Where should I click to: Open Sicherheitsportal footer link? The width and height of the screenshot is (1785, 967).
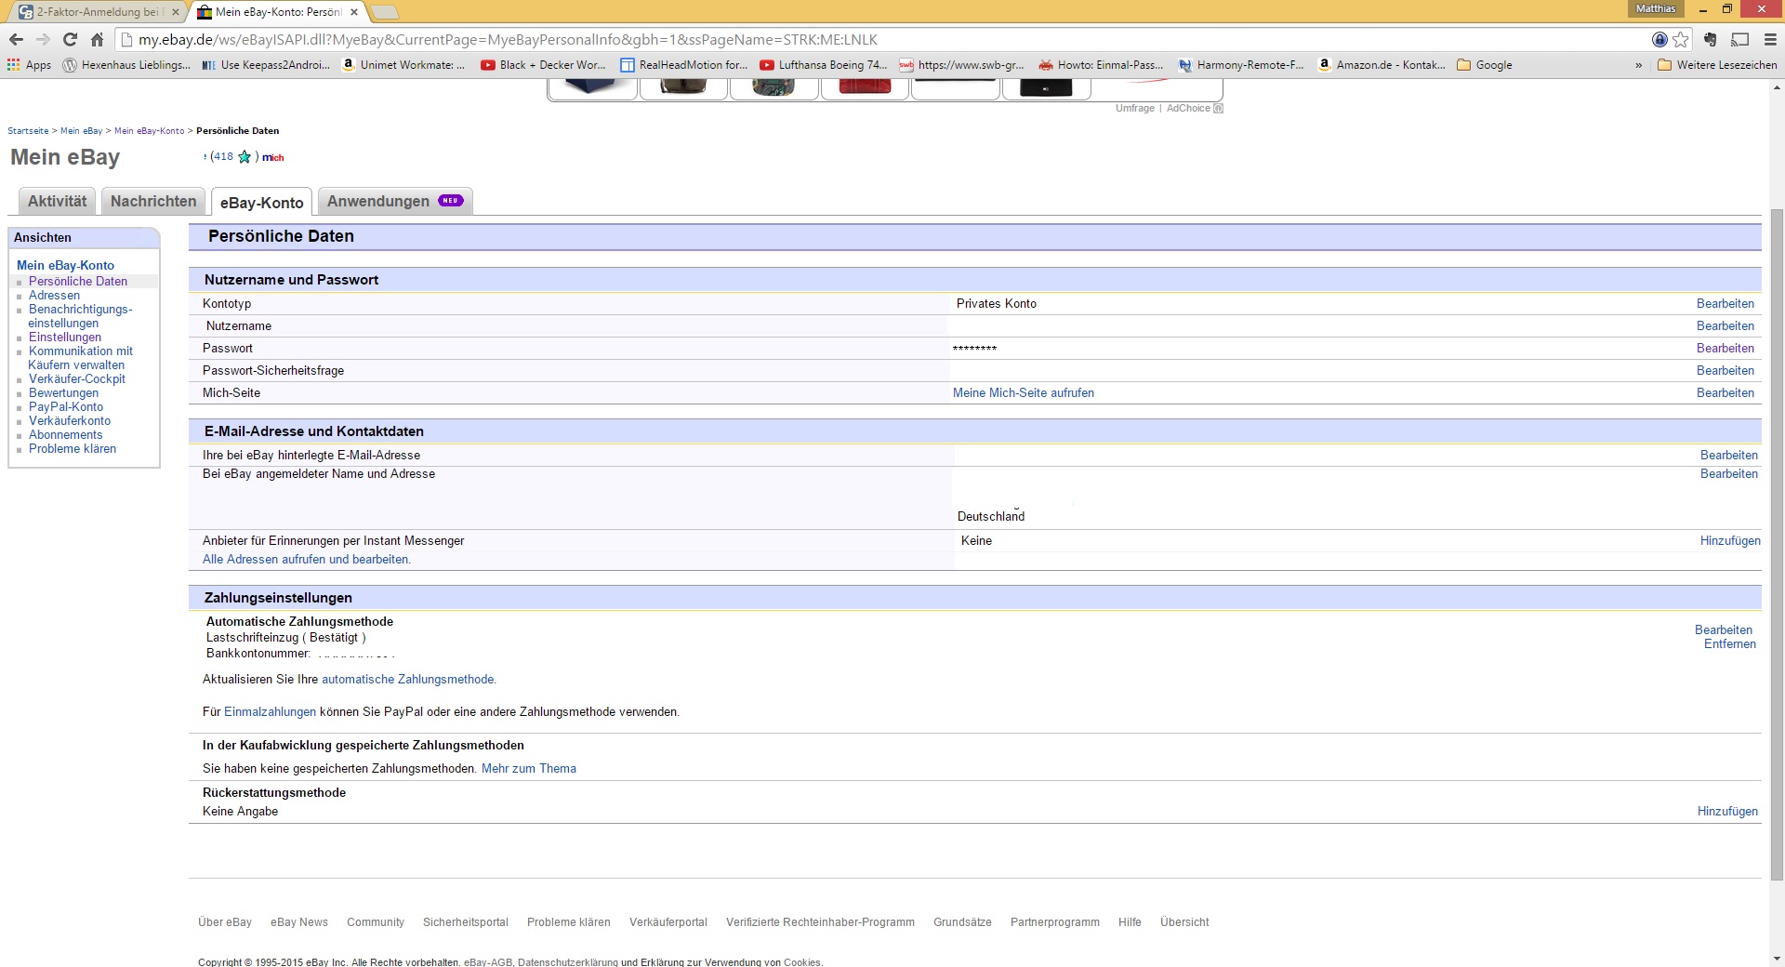pyautogui.click(x=466, y=922)
